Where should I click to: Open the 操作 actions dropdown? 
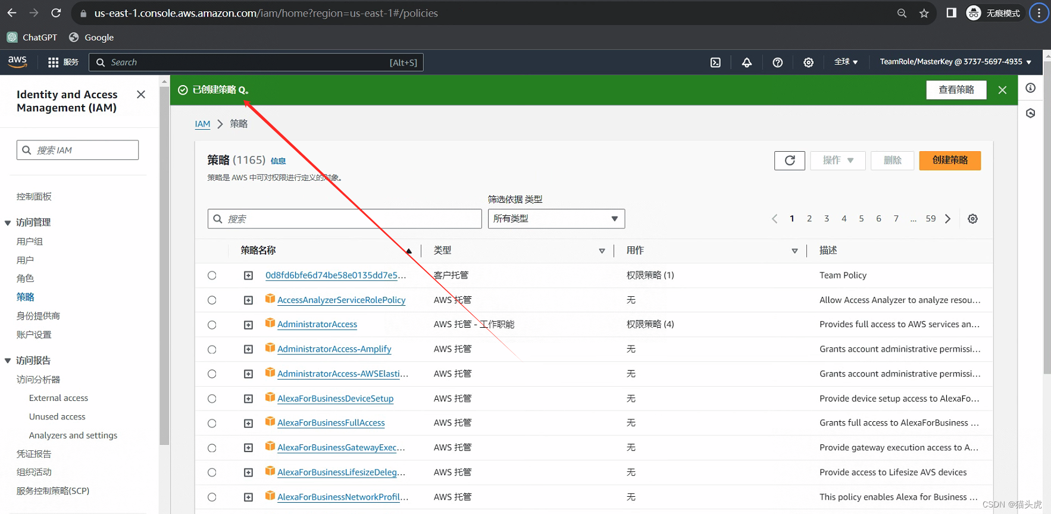[x=838, y=161]
